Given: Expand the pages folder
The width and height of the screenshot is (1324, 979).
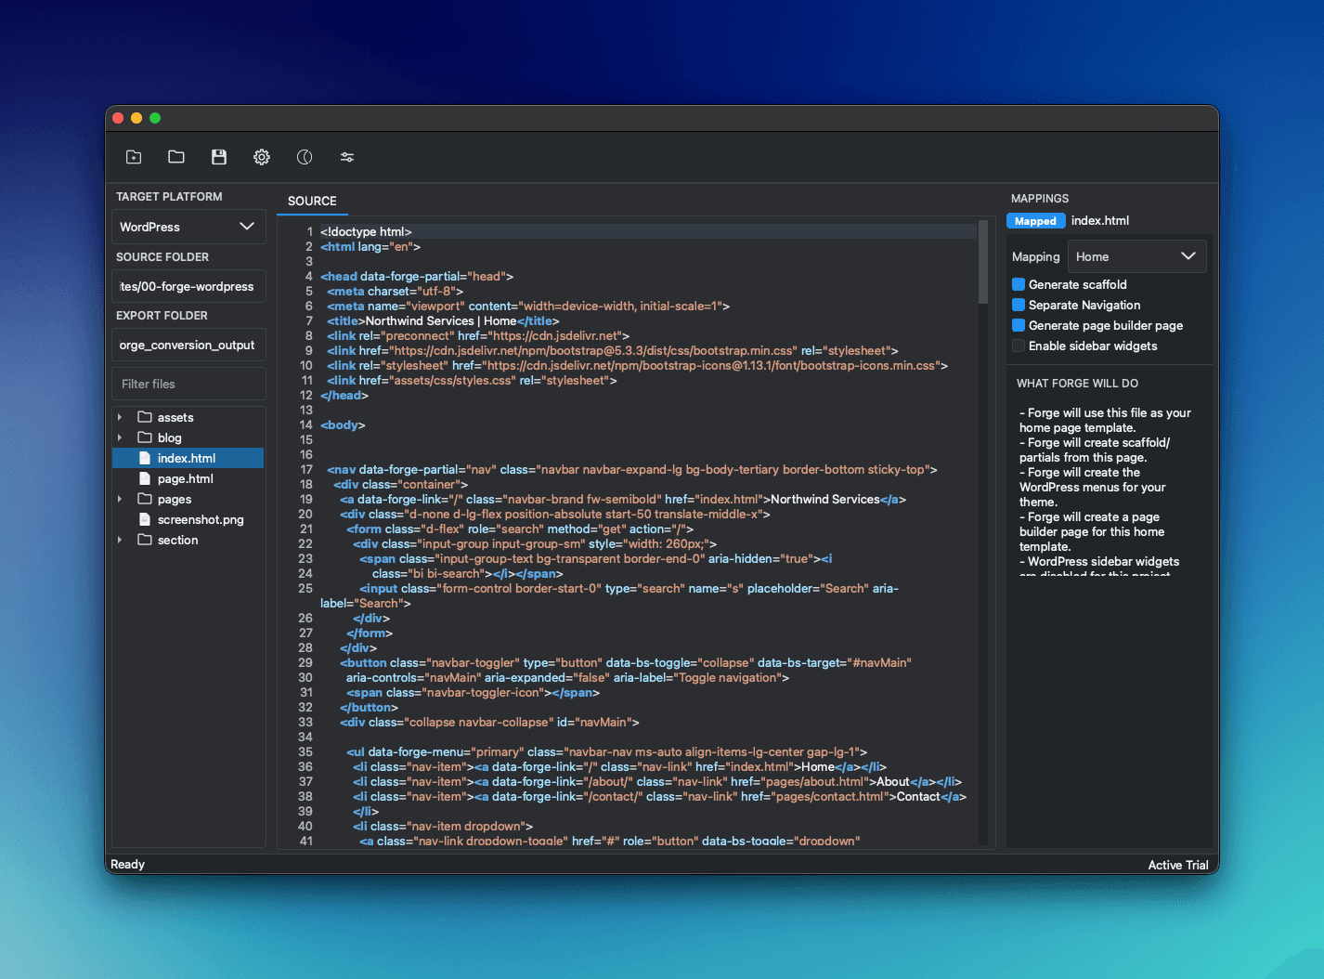Looking at the screenshot, I should 119,499.
